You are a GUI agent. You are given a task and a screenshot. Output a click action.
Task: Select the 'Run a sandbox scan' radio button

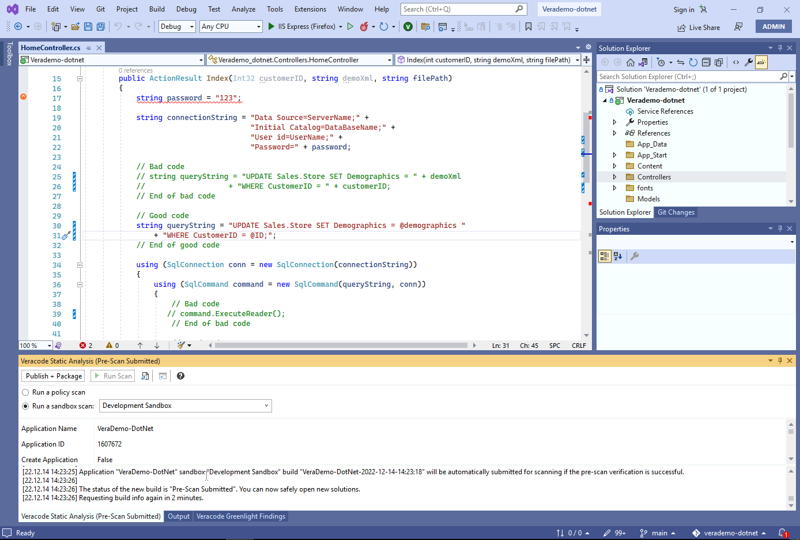(25, 406)
